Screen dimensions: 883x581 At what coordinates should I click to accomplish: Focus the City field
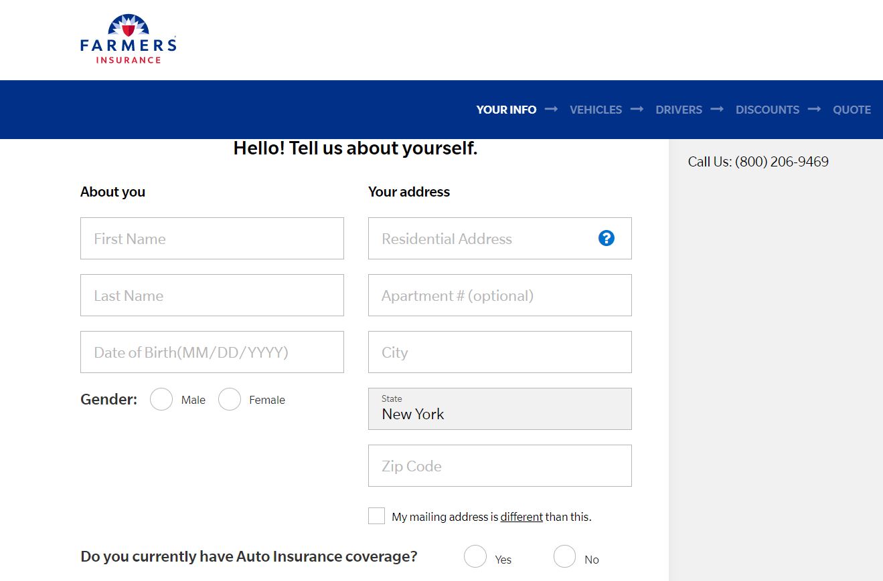(500, 352)
